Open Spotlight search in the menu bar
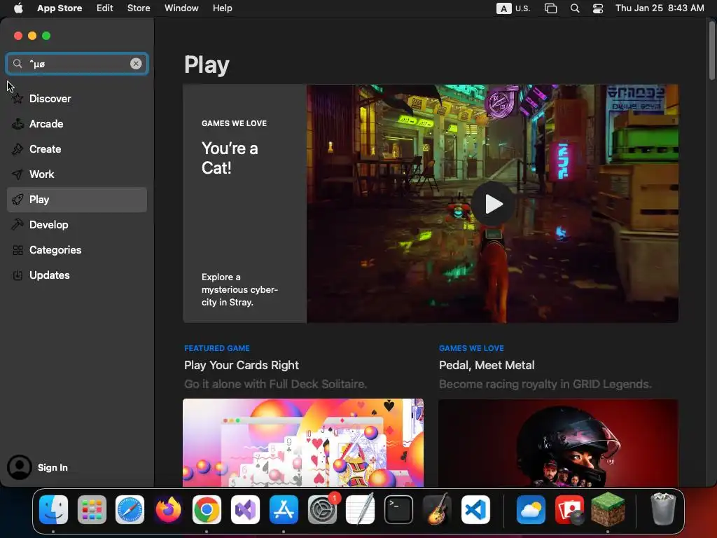 pos(575,8)
